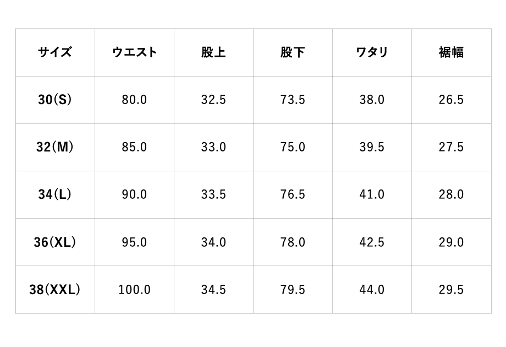Click the 80.0 waist value cell
This screenshot has width=506, height=347.
pos(134,100)
